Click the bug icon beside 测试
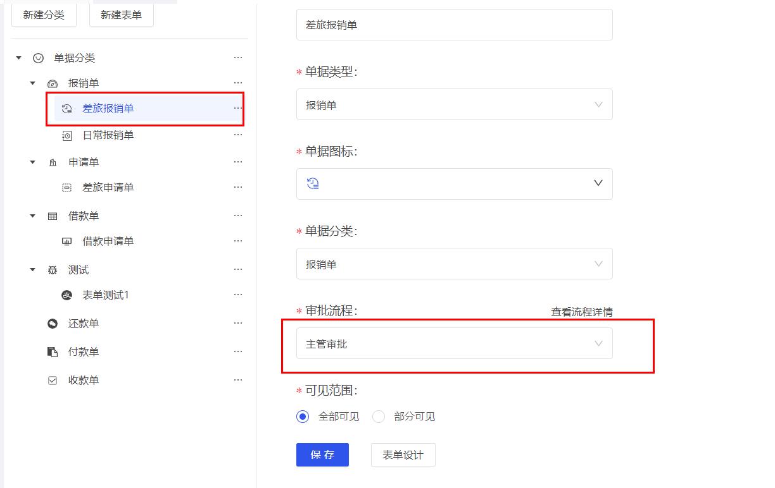 coord(53,270)
